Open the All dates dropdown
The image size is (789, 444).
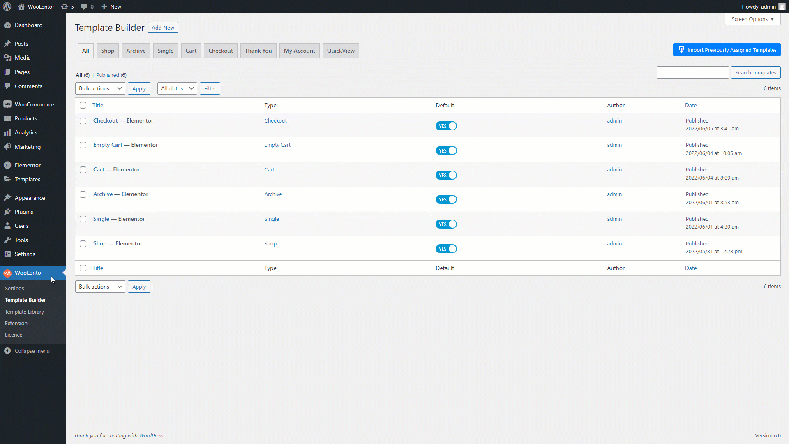pos(177,88)
